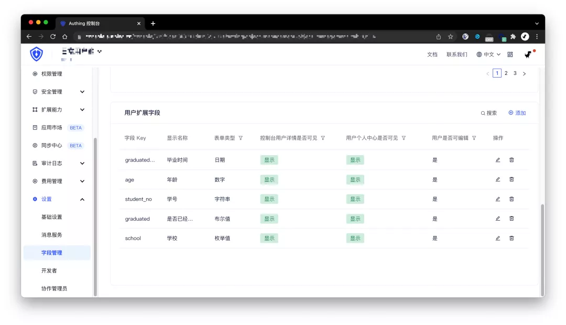Image resolution: width=566 pixels, height=325 pixels.
Task: Edit the school field
Action: click(x=498, y=239)
